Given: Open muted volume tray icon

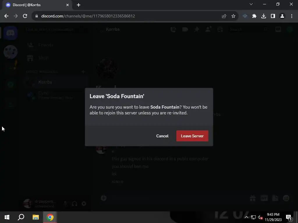Looking at the screenshot, I should 260,217.
